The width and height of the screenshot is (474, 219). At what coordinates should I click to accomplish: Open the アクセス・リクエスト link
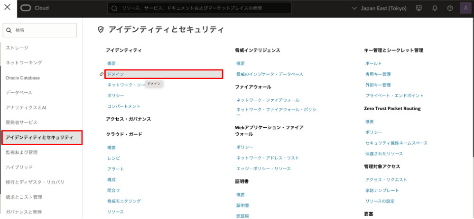click(x=386, y=180)
